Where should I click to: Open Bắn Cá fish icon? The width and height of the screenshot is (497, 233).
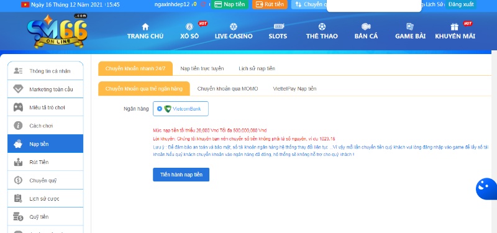[366, 27]
